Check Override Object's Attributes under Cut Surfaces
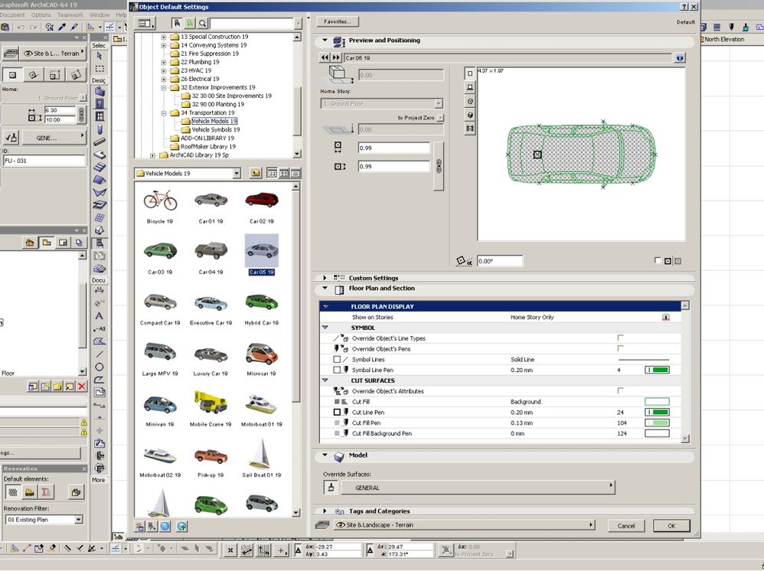 point(622,390)
